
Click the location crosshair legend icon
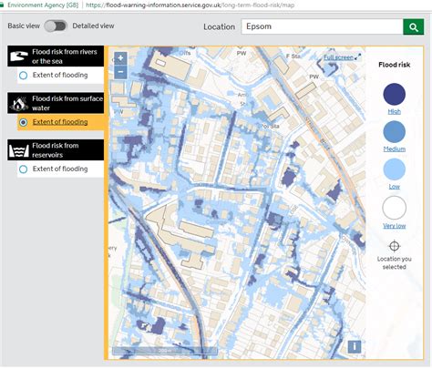click(394, 246)
